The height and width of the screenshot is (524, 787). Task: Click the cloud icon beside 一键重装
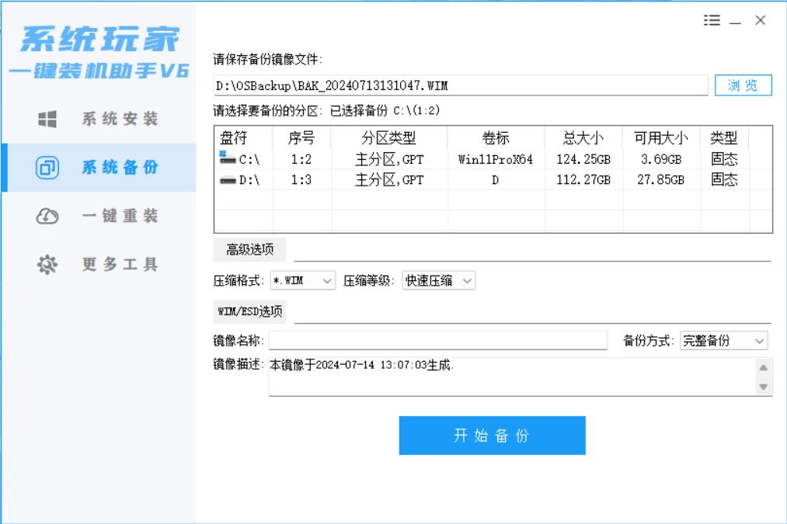pyautogui.click(x=46, y=216)
